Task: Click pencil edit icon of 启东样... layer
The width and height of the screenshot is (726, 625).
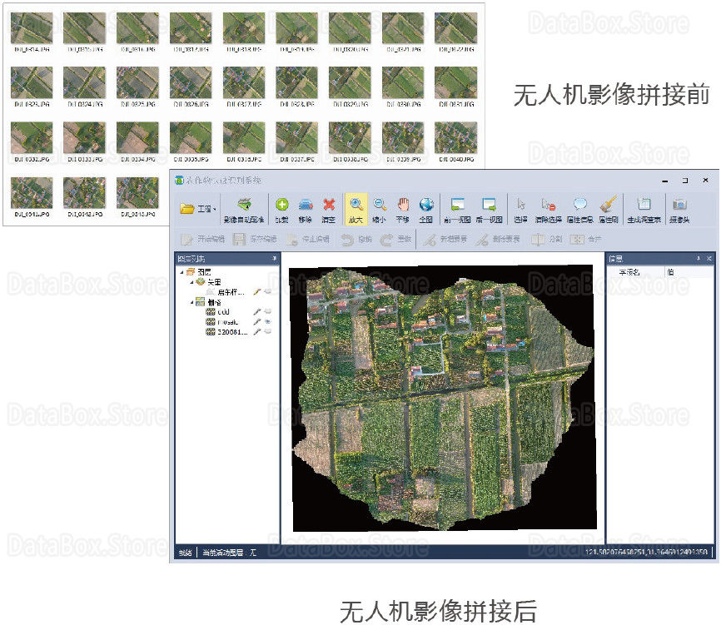Action: pyautogui.click(x=257, y=291)
